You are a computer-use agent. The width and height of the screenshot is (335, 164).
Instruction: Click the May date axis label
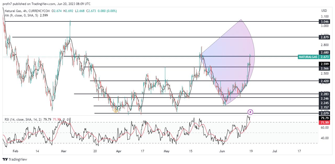[x=167, y=151]
